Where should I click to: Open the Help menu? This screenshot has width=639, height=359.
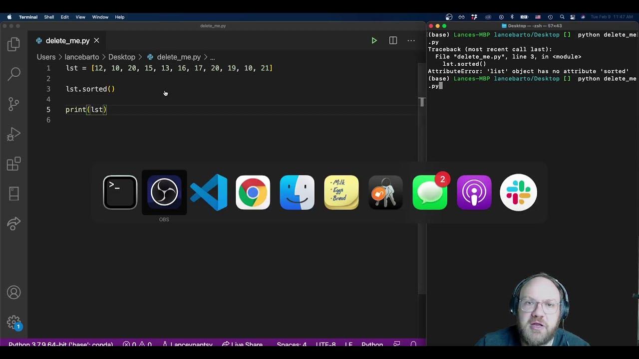coord(120,17)
